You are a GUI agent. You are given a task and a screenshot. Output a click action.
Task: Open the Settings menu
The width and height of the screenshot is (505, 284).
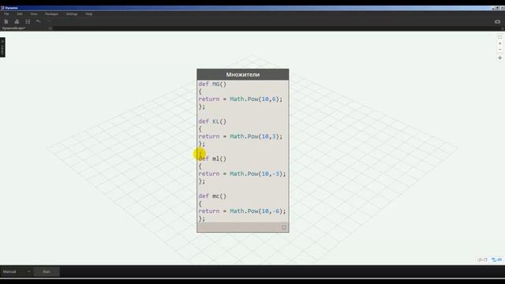coord(72,14)
